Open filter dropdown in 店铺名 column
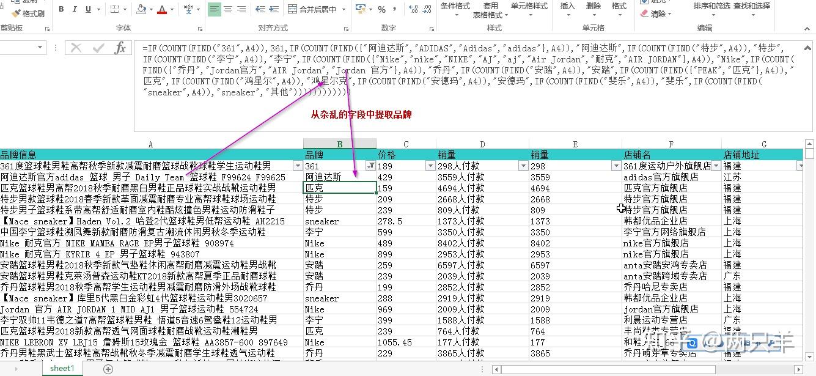The height and width of the screenshot is (376, 816). pyautogui.click(x=717, y=166)
